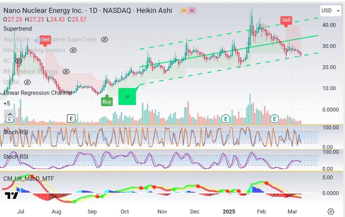The height and width of the screenshot is (217, 345).
Task: Click the Nano Nuclear Energy Inc. symbol title
Action: [43, 10]
